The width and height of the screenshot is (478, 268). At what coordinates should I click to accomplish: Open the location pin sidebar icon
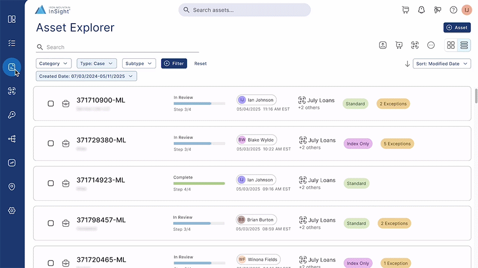pyautogui.click(x=12, y=187)
